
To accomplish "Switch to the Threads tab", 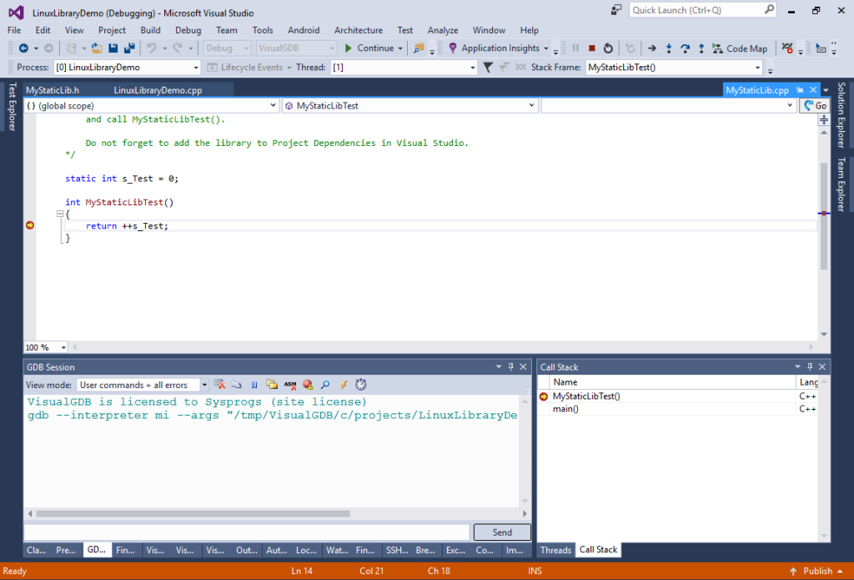I will point(555,550).
